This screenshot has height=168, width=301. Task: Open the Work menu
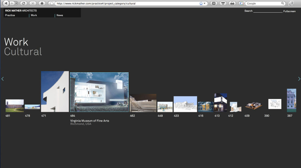click(x=34, y=15)
